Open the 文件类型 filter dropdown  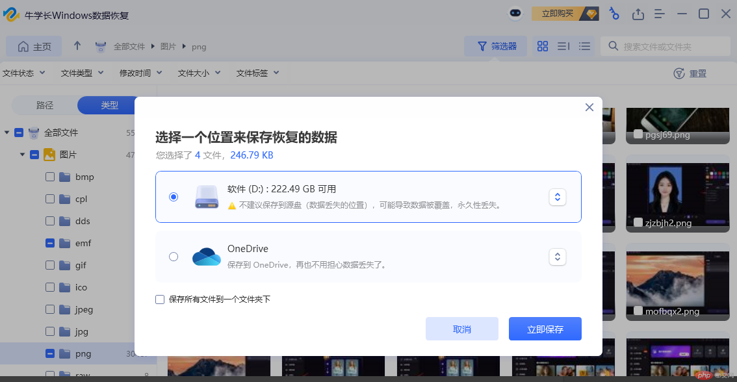click(x=83, y=73)
